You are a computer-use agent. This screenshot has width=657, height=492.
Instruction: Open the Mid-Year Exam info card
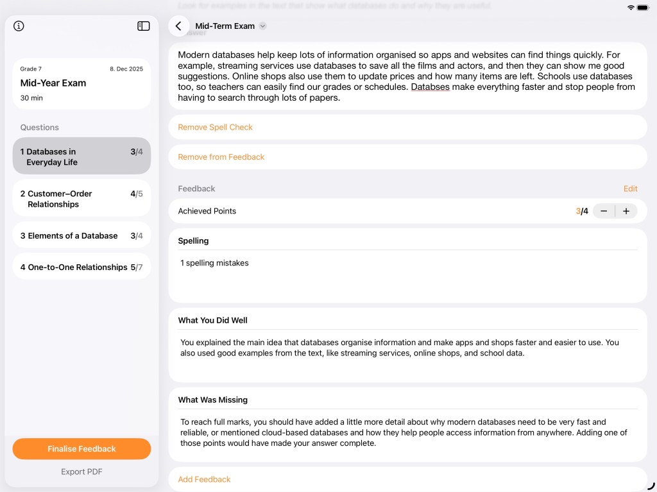coord(81,84)
